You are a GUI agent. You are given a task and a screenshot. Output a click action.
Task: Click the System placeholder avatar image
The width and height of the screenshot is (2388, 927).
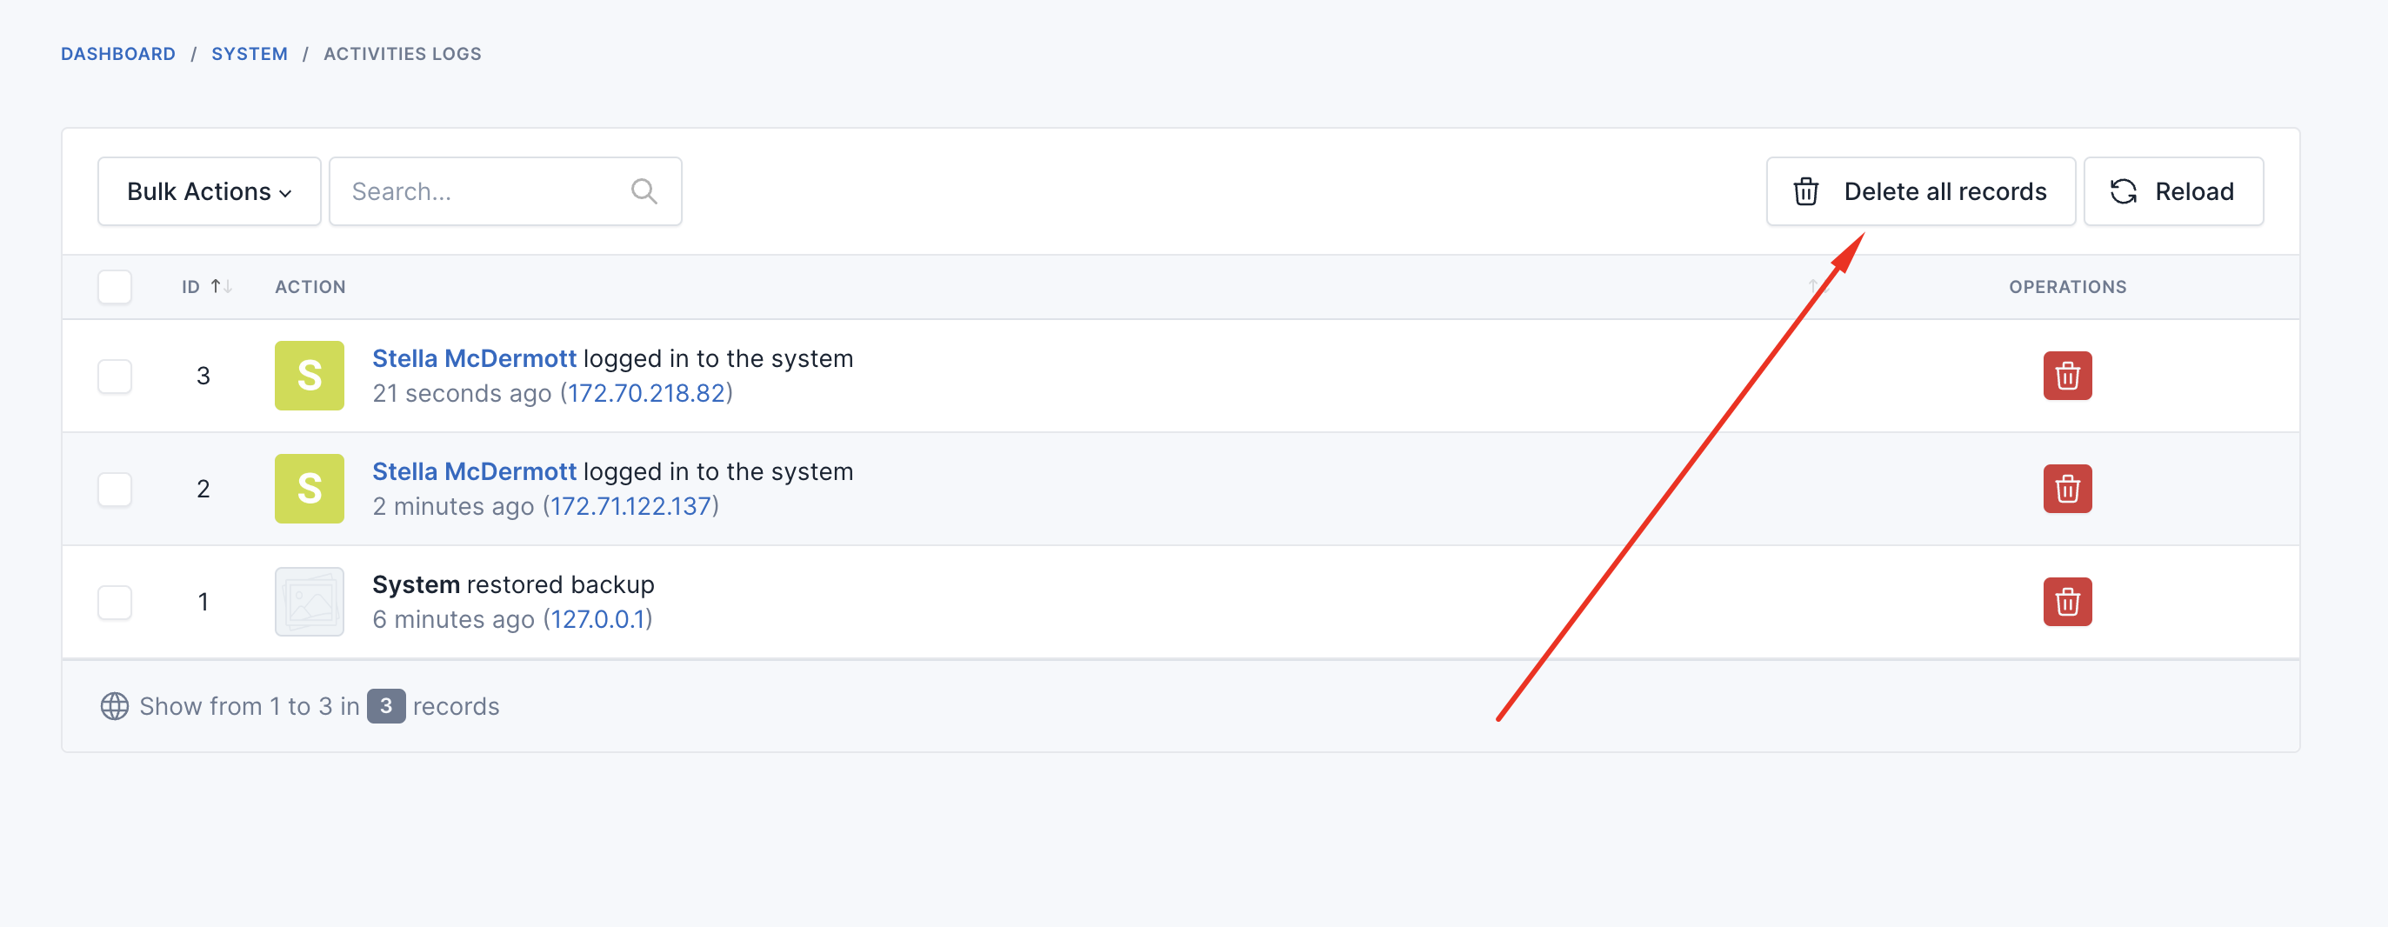[x=310, y=602]
